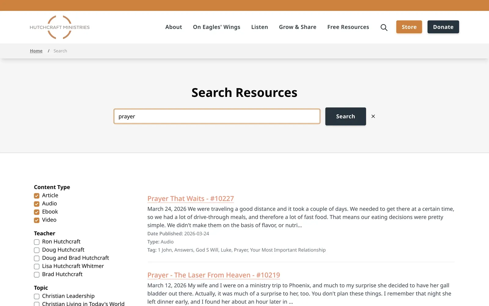489x306 pixels.
Task: Click the Hutchcraft Ministries logo
Action: [x=60, y=27]
